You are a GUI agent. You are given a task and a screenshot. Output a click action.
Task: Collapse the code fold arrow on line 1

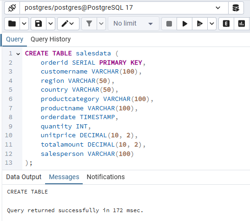(18, 54)
